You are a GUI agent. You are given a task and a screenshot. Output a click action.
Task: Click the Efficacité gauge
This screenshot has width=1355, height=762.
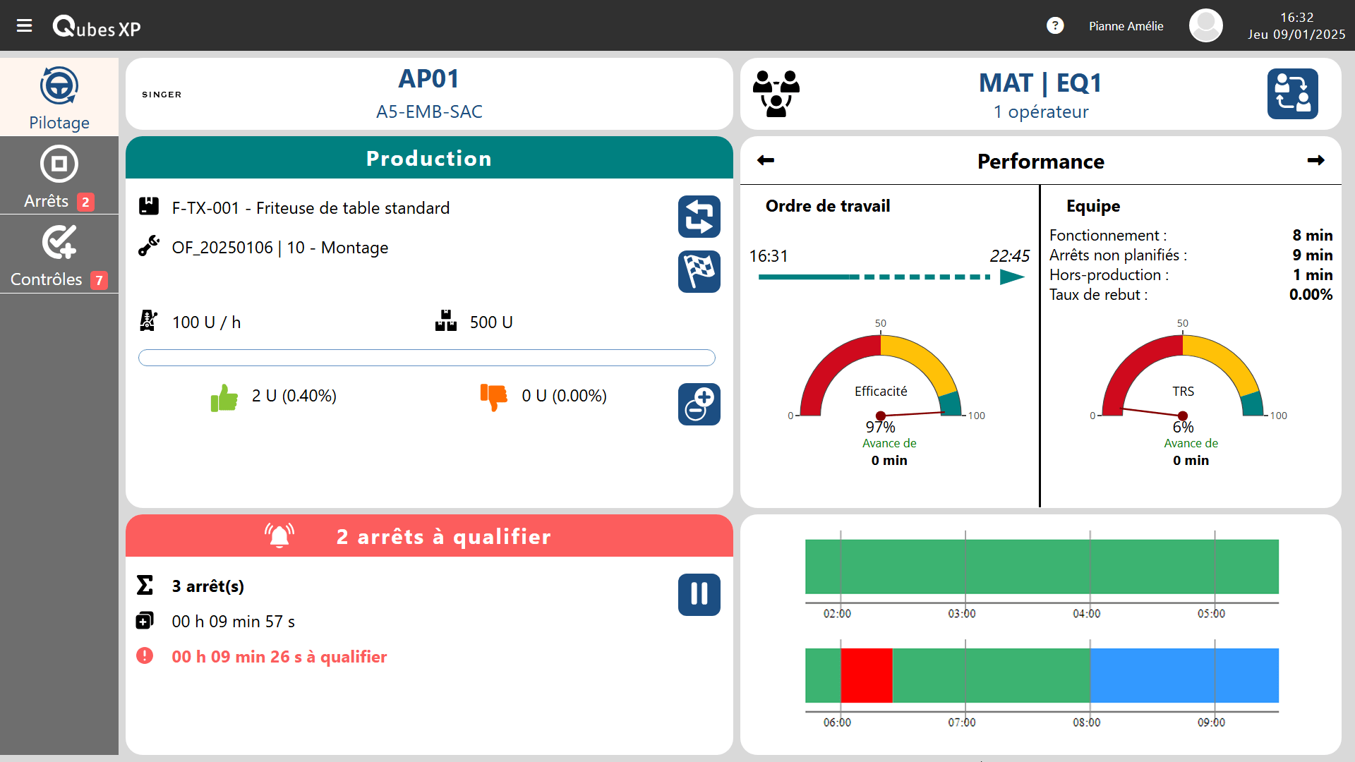click(x=880, y=381)
